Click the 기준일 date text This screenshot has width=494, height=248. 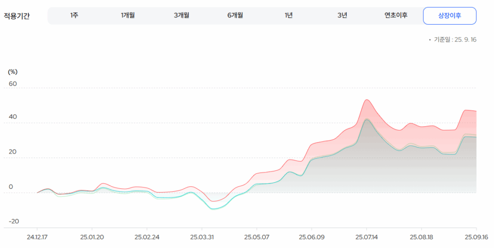point(454,39)
